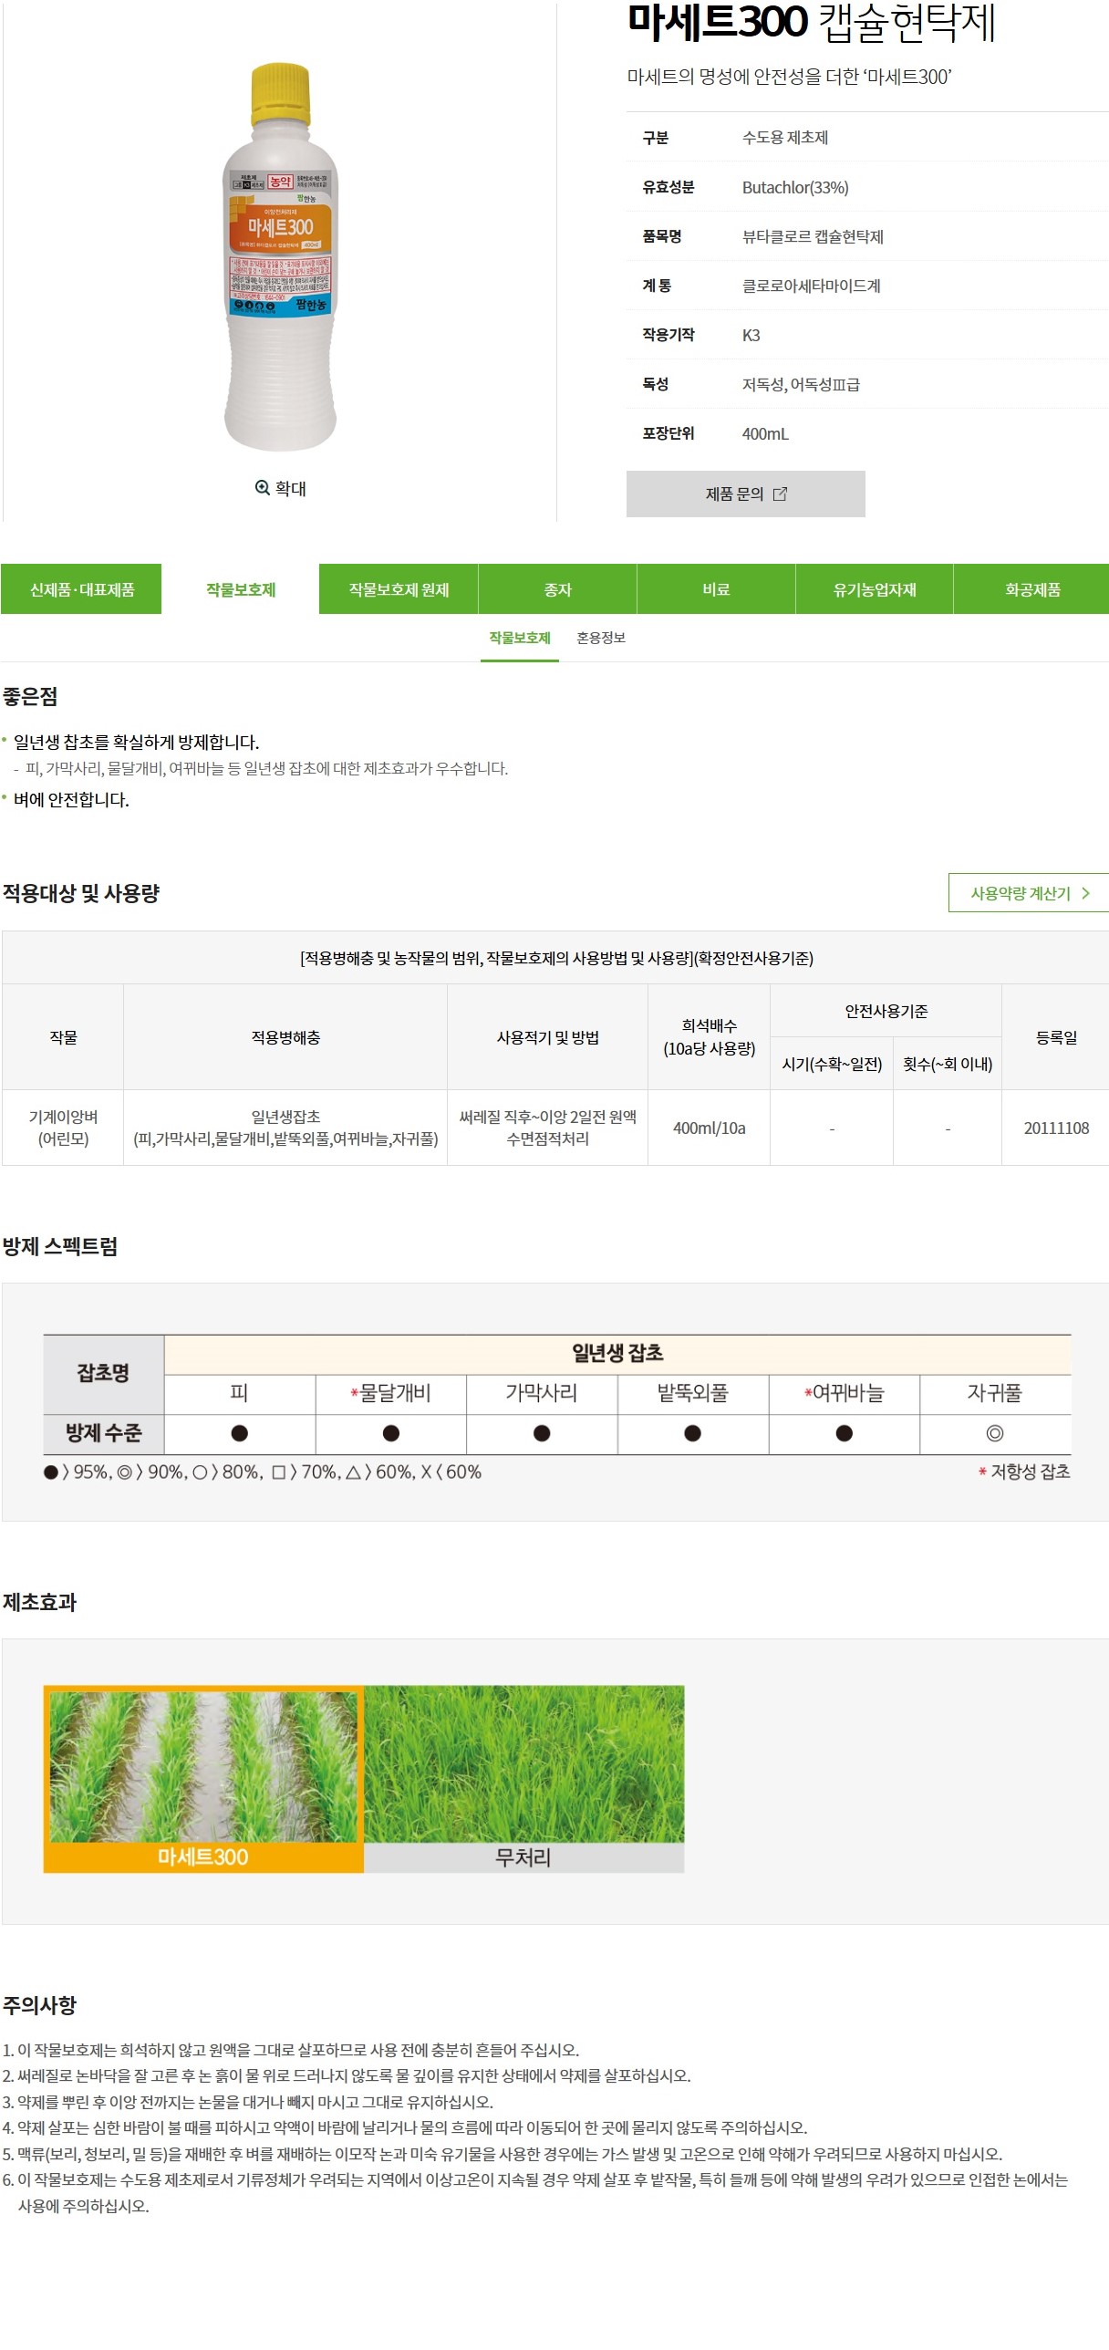Switch to the 종자 tab

click(x=557, y=589)
